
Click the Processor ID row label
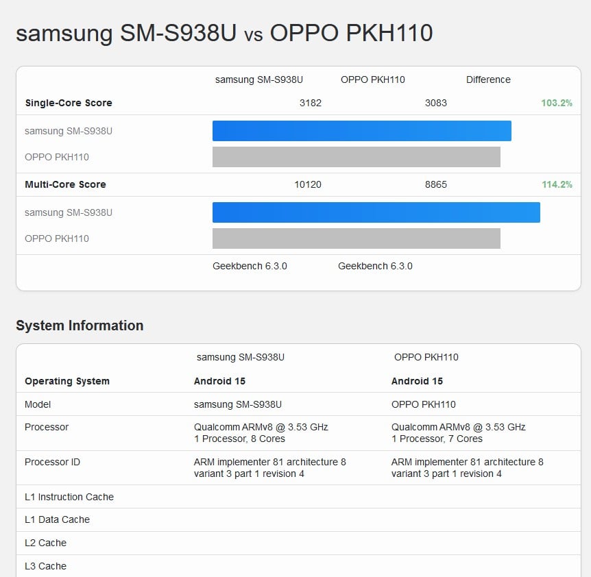coord(52,462)
